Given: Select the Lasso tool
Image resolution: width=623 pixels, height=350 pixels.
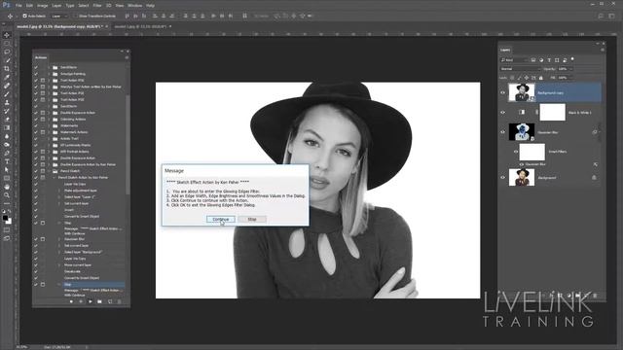Looking at the screenshot, I should tap(7, 52).
